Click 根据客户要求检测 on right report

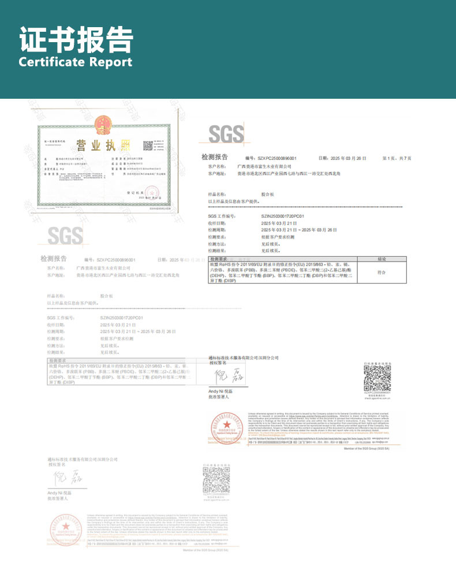pos(278,237)
